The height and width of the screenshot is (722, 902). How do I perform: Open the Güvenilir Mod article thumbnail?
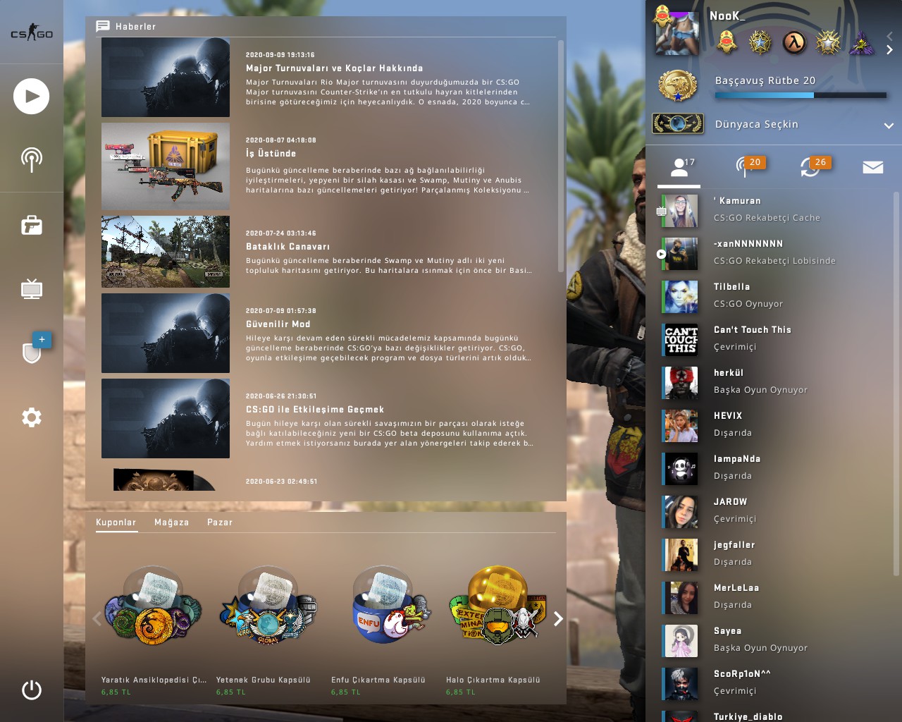click(166, 334)
